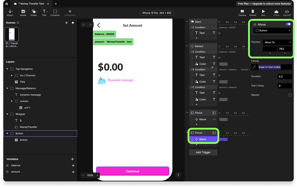The width and height of the screenshot is (297, 188).
Task: Add a new scene with plus icon
Action: coord(66,23)
